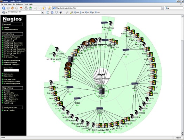Select the del19 switch icon on the map
Viewport: 184px width, 140px height.
point(70,87)
